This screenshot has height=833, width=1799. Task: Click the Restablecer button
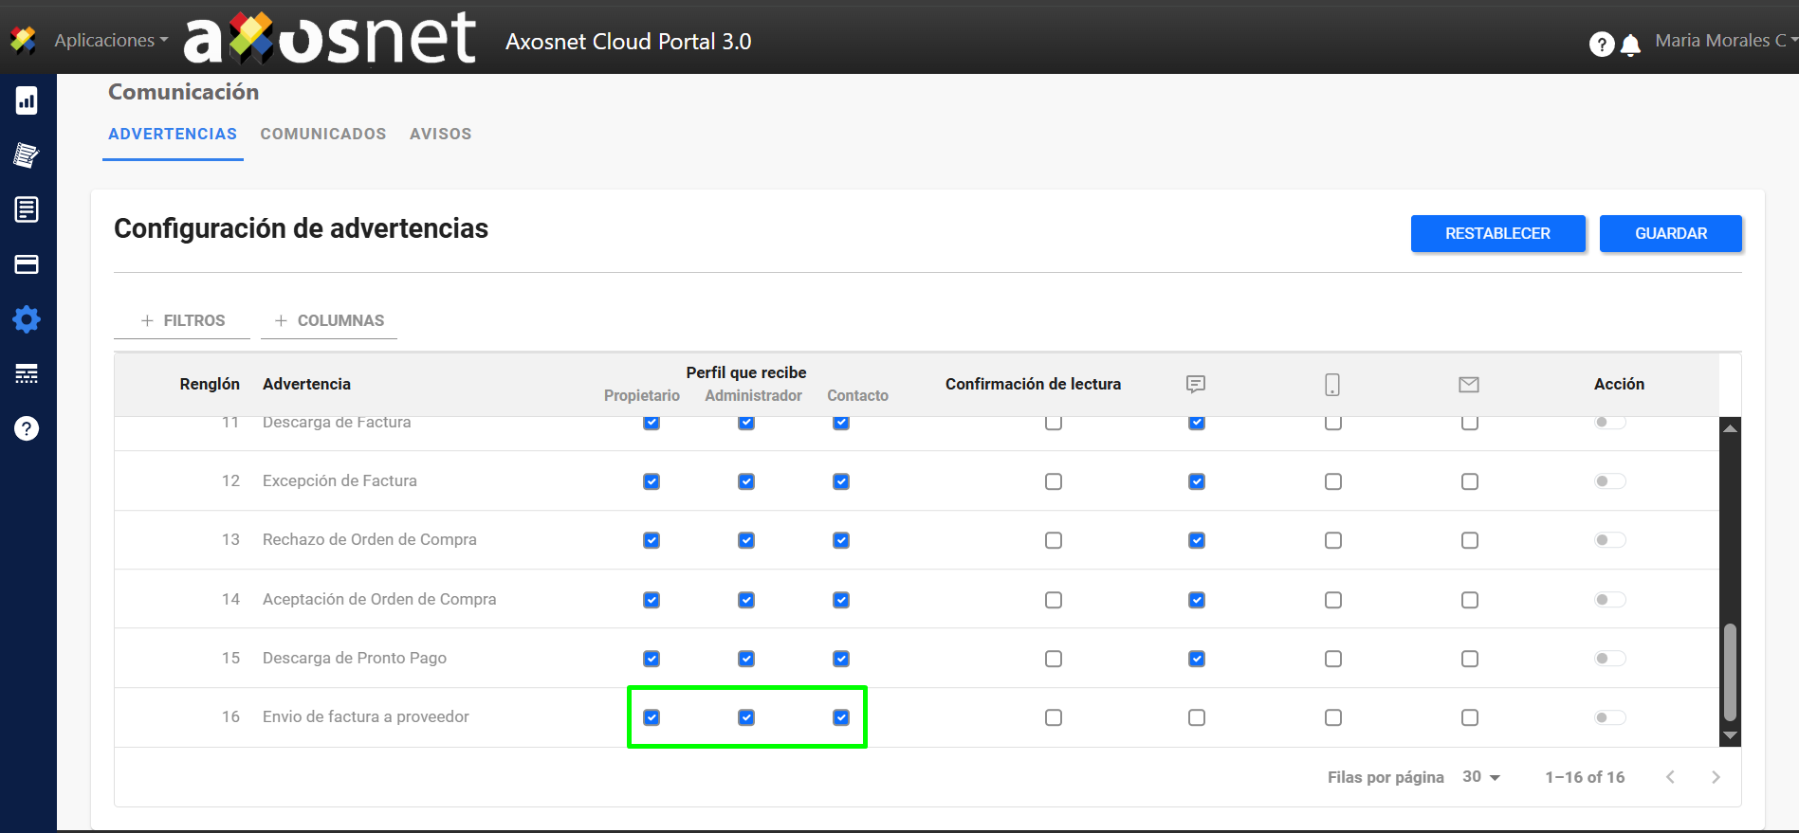1497,233
